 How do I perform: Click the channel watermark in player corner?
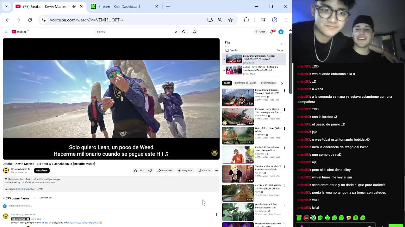pyautogui.click(x=215, y=153)
